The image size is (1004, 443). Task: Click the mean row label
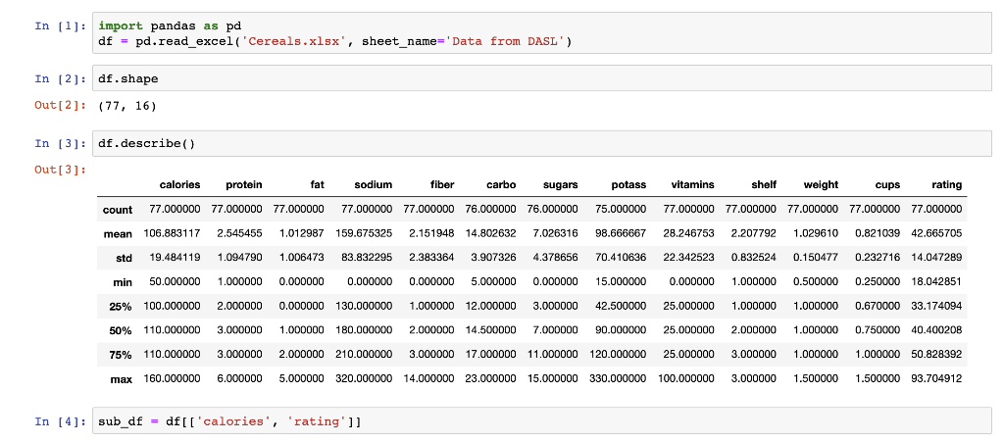(x=118, y=233)
